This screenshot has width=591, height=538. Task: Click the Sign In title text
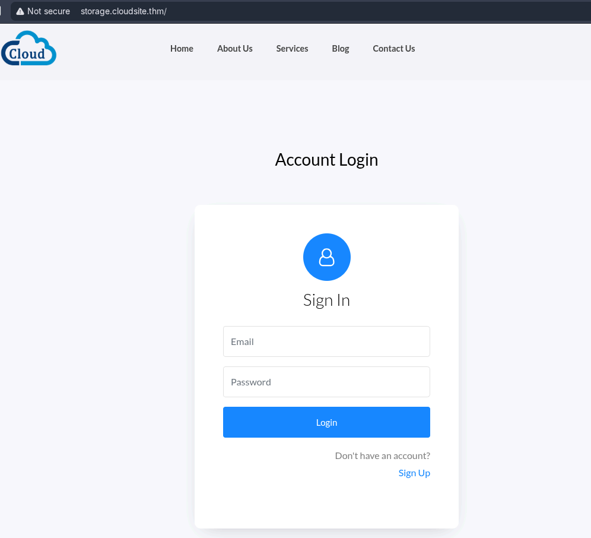[326, 300]
